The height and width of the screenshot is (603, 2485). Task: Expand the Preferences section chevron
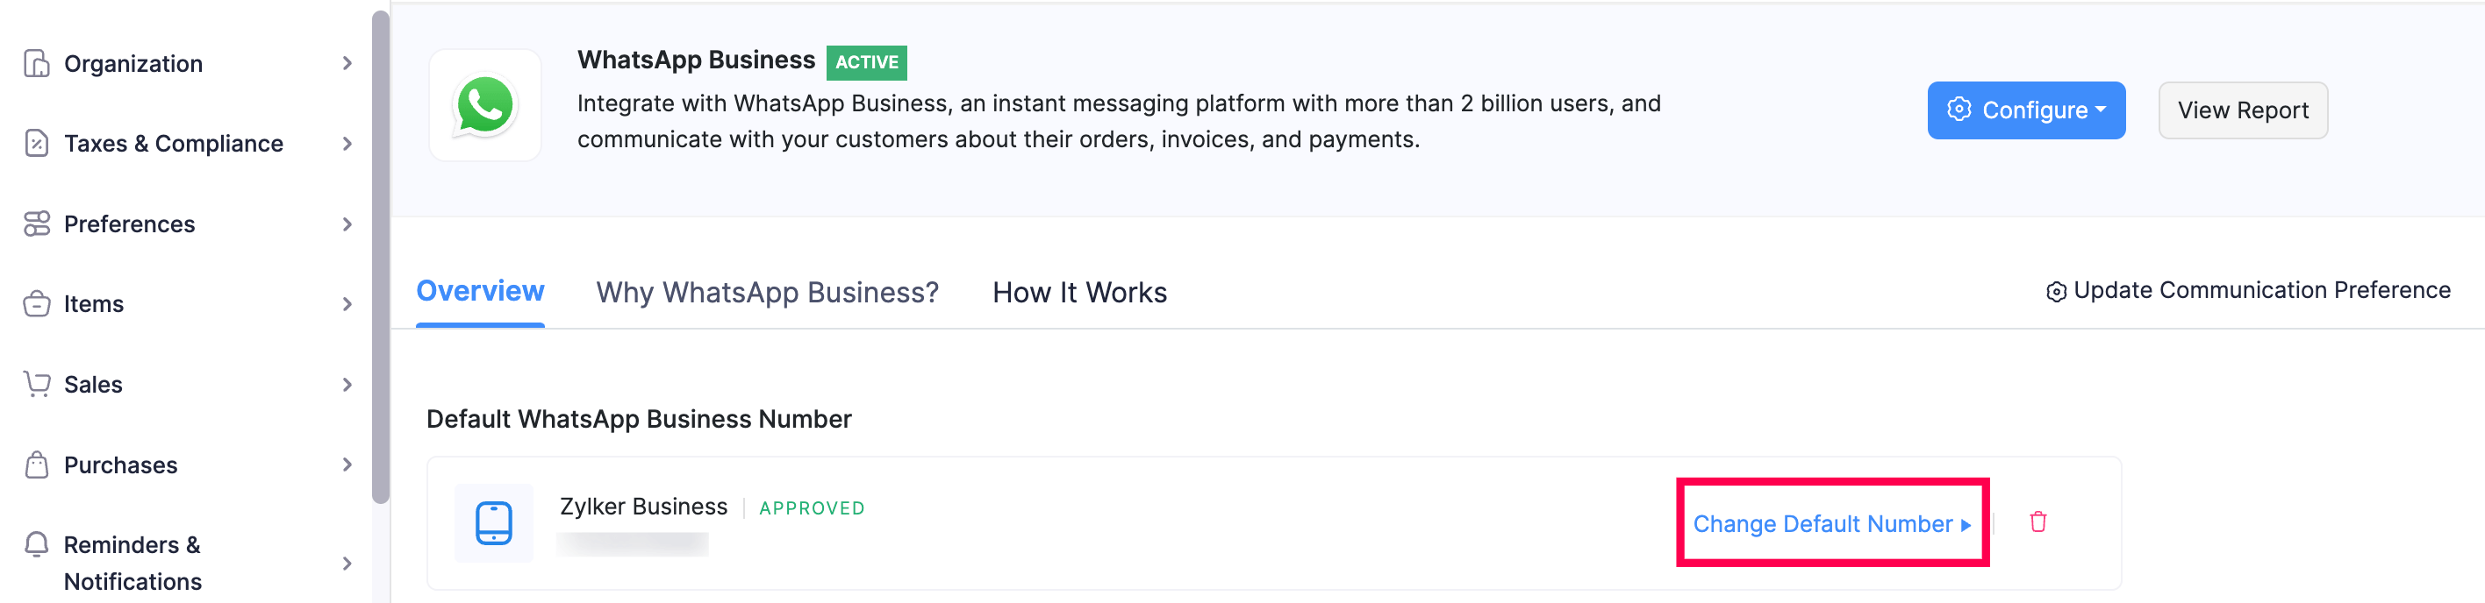[347, 223]
